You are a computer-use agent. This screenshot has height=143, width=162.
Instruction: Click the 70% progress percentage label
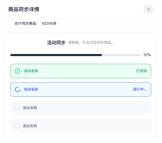(x=147, y=55)
